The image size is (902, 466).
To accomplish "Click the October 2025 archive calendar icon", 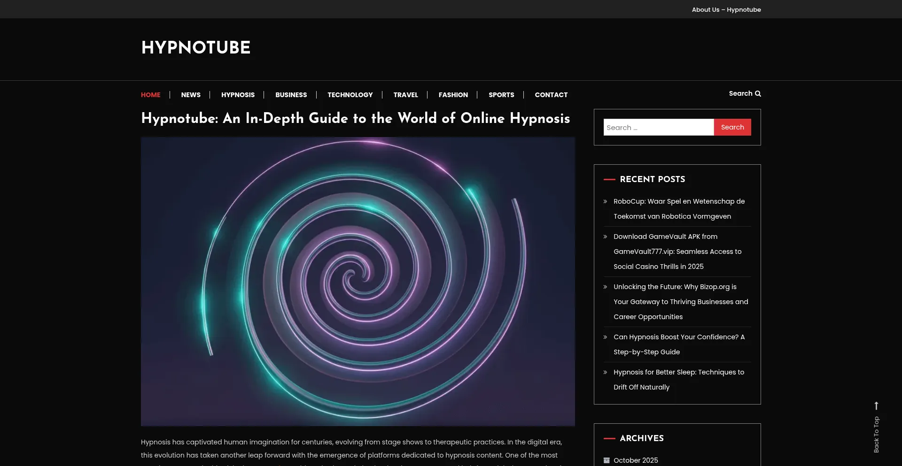I will pos(607,460).
